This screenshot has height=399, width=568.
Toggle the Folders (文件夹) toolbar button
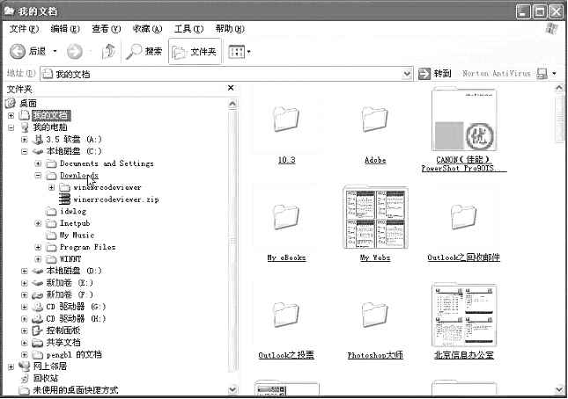point(195,51)
